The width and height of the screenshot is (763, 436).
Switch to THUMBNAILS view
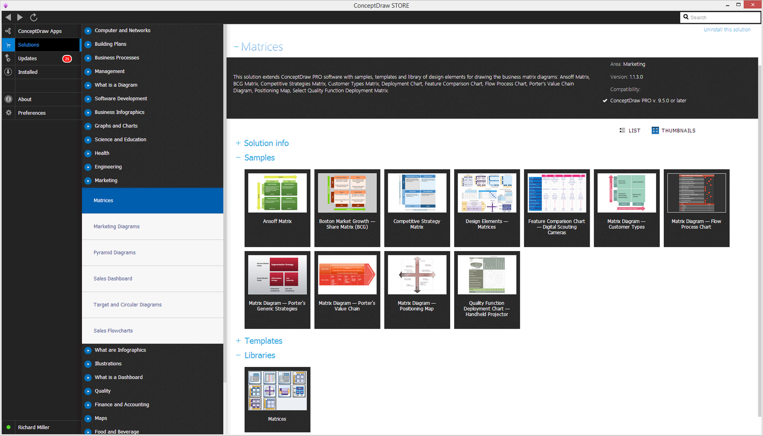pos(673,131)
